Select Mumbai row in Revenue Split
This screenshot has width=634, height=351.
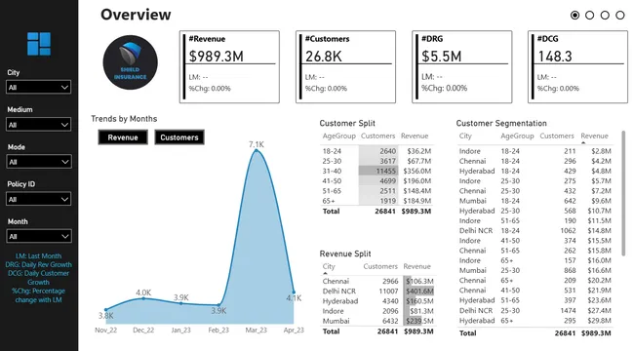[x=378, y=321]
